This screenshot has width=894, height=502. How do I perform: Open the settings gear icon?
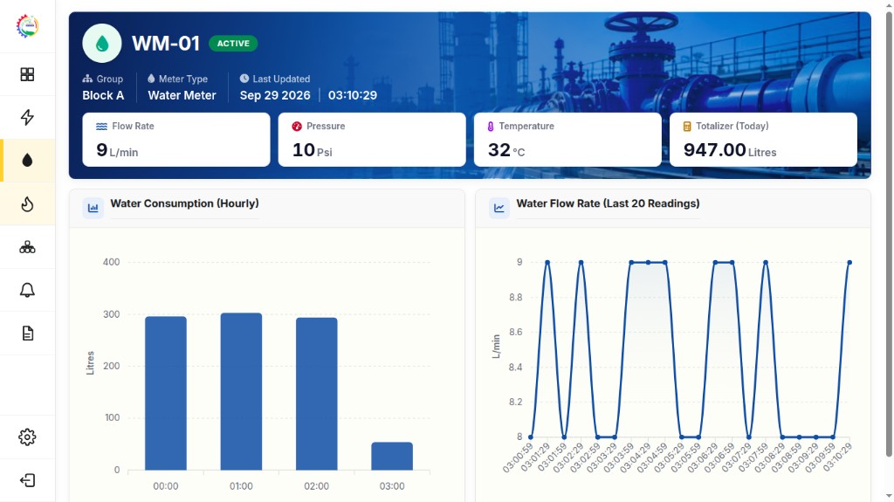pyautogui.click(x=27, y=437)
